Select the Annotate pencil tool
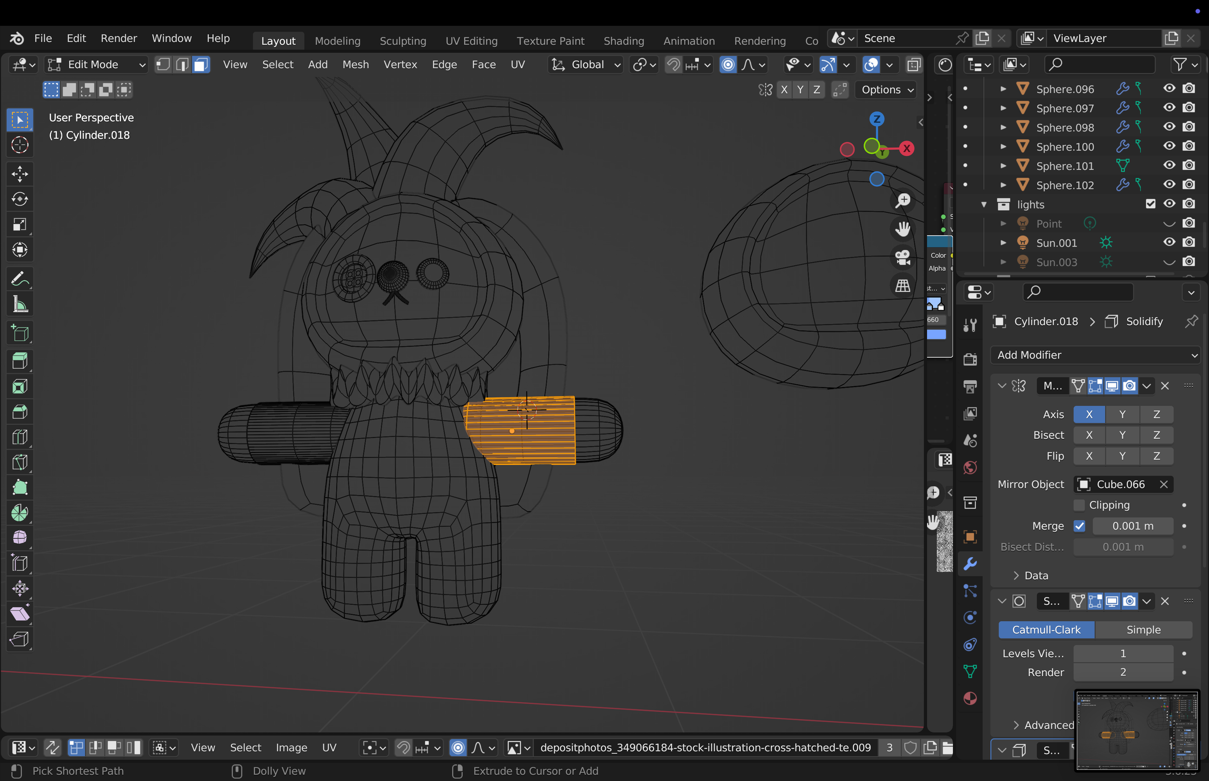The width and height of the screenshot is (1209, 781). [20, 278]
